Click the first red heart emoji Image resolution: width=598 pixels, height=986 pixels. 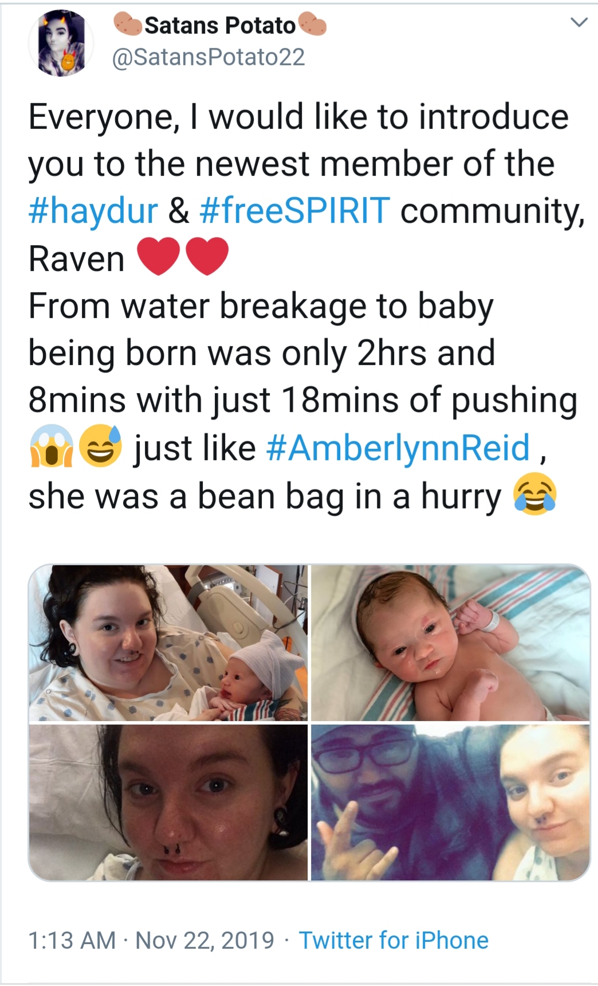[x=159, y=257]
